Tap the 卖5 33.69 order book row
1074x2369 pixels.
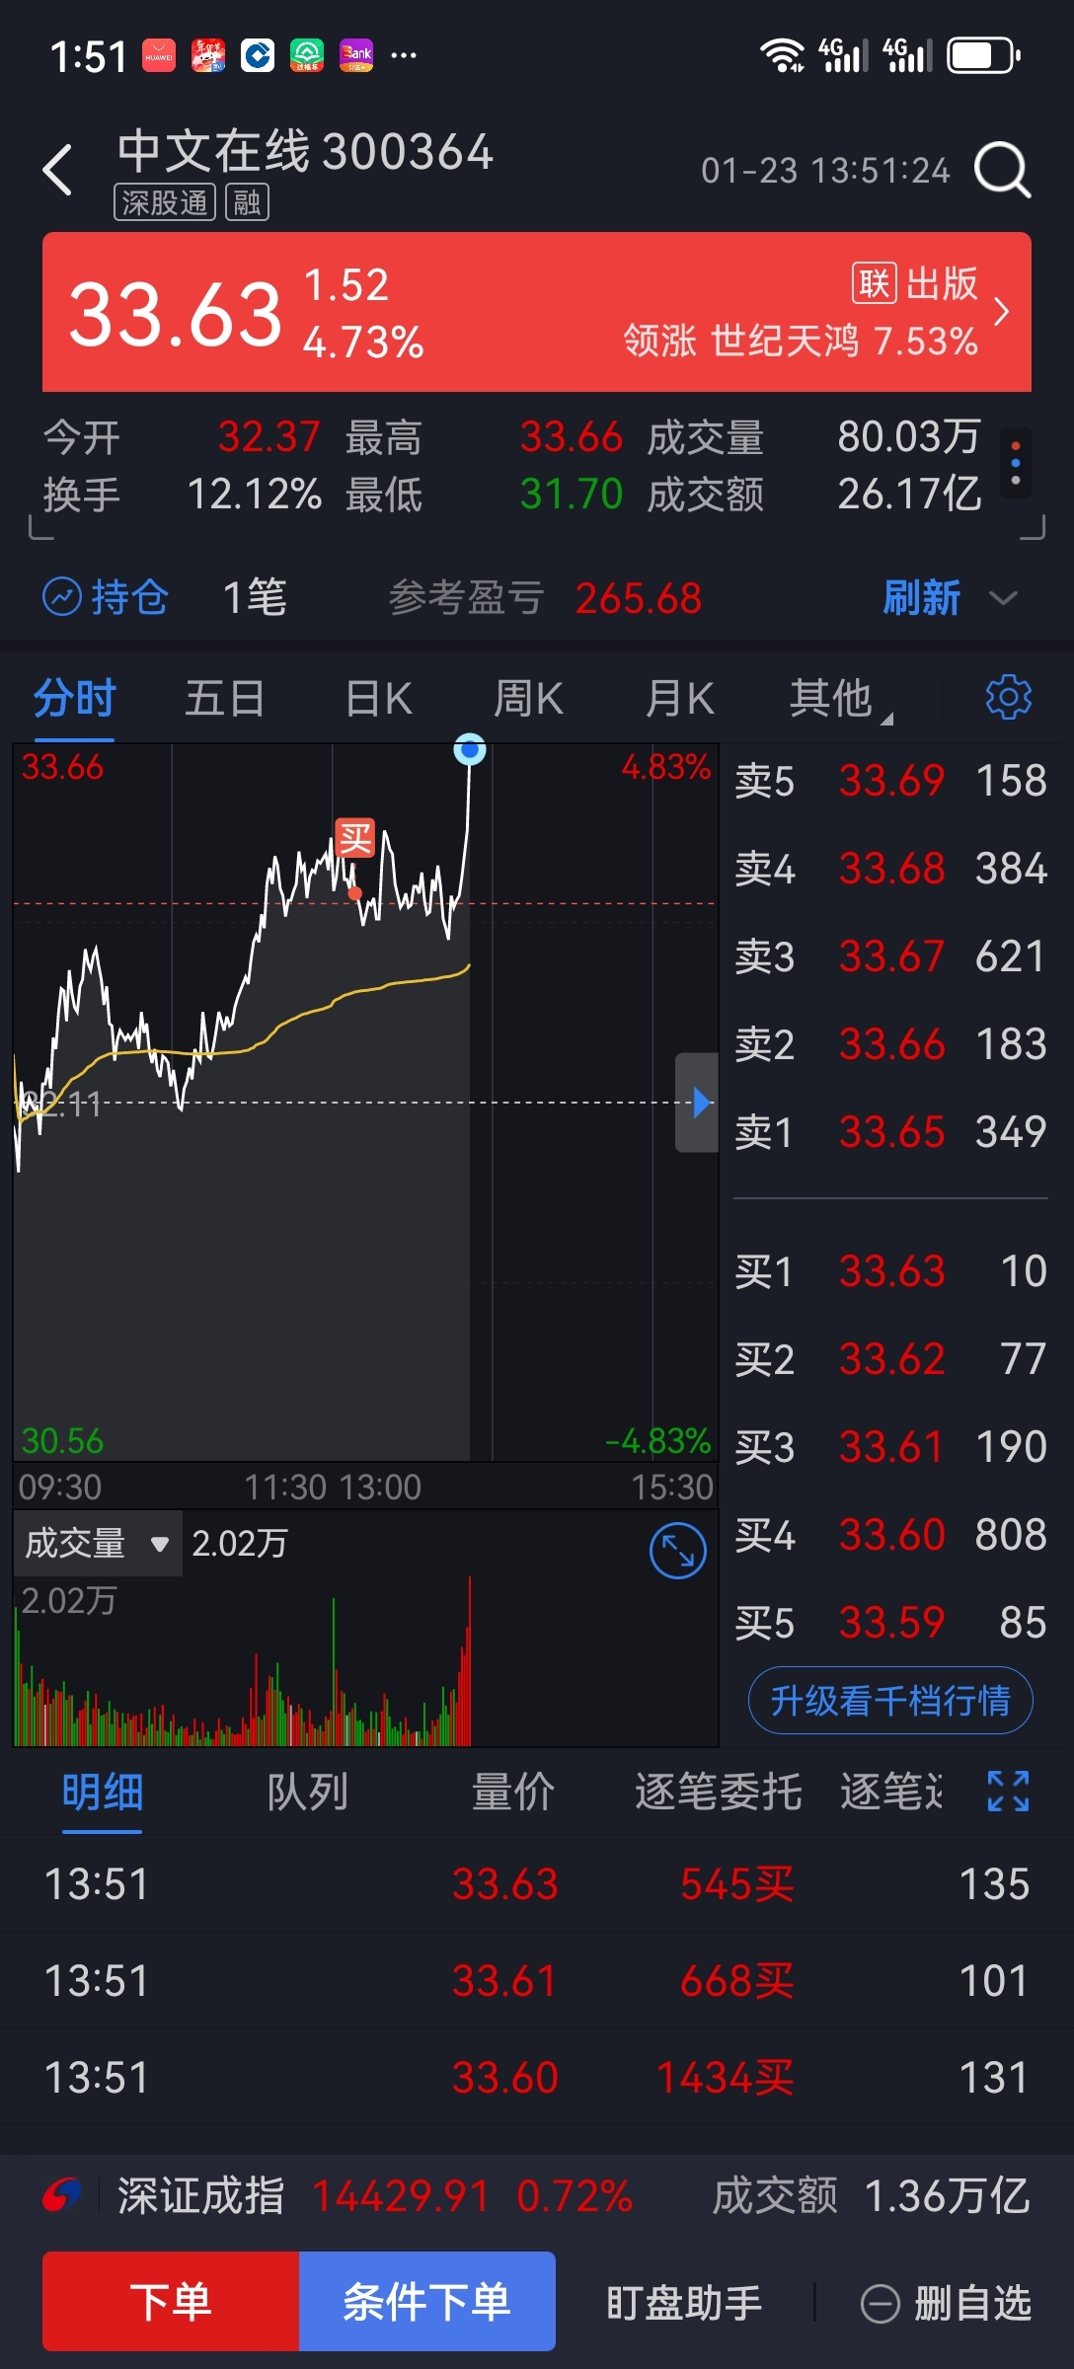(x=890, y=781)
